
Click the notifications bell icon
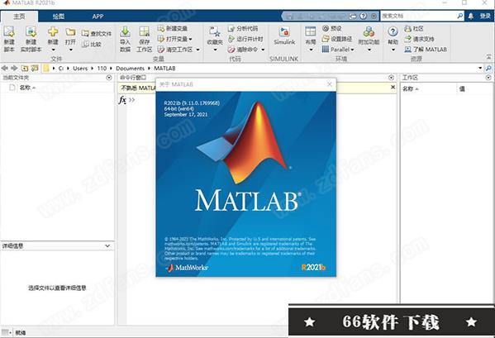coord(471,16)
